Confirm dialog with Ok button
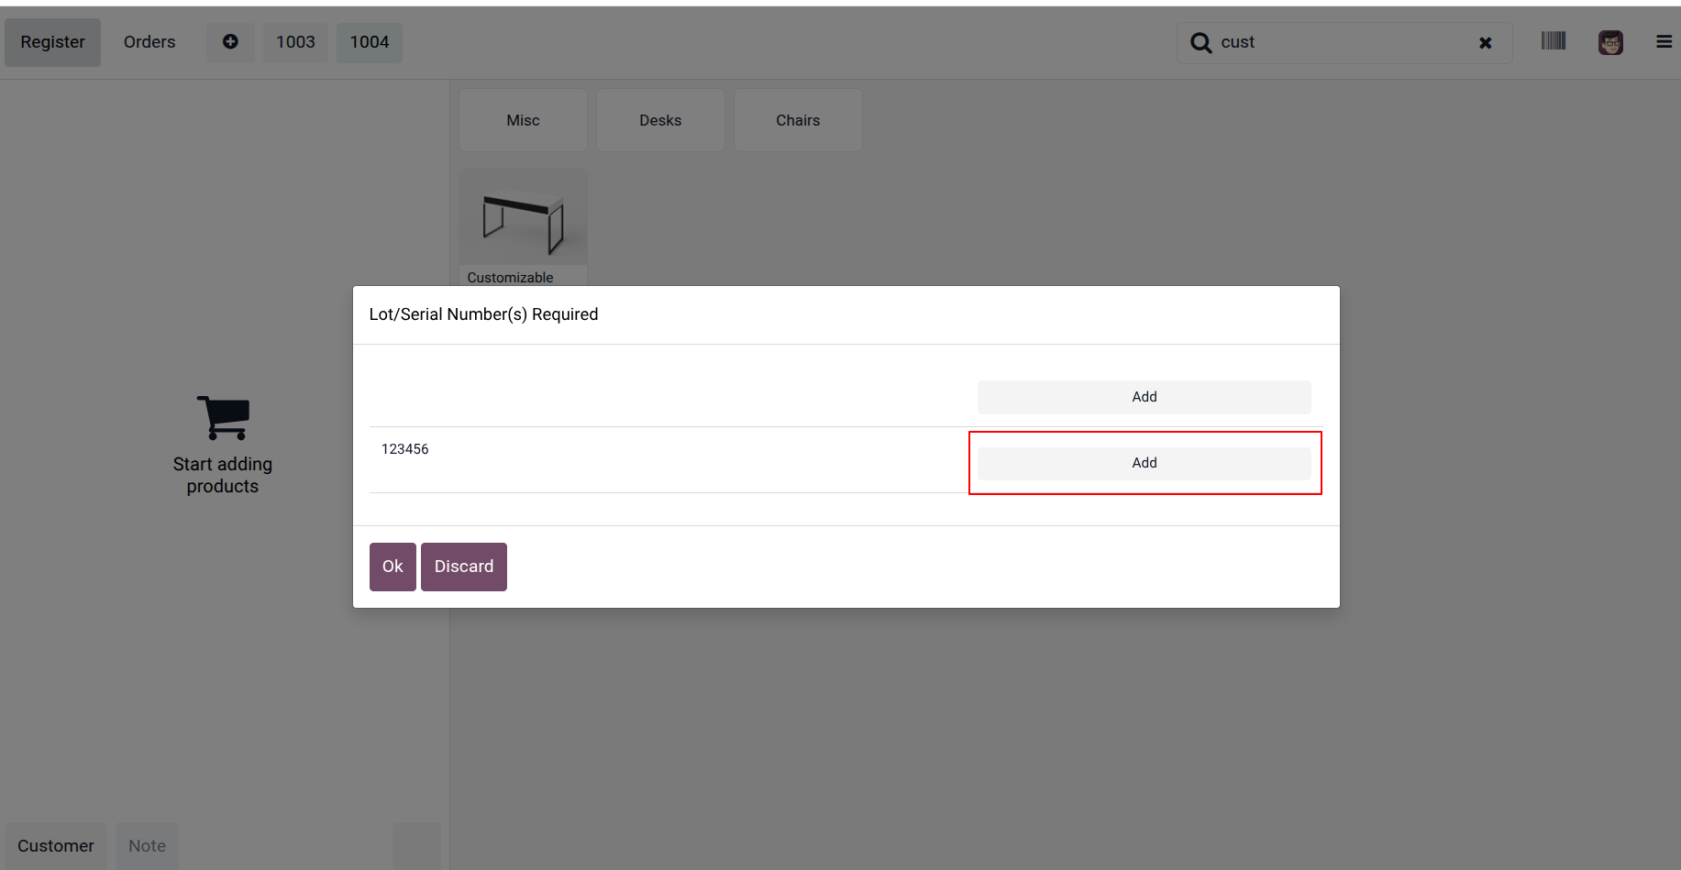Viewport: 1681px width, 870px height. tap(393, 567)
